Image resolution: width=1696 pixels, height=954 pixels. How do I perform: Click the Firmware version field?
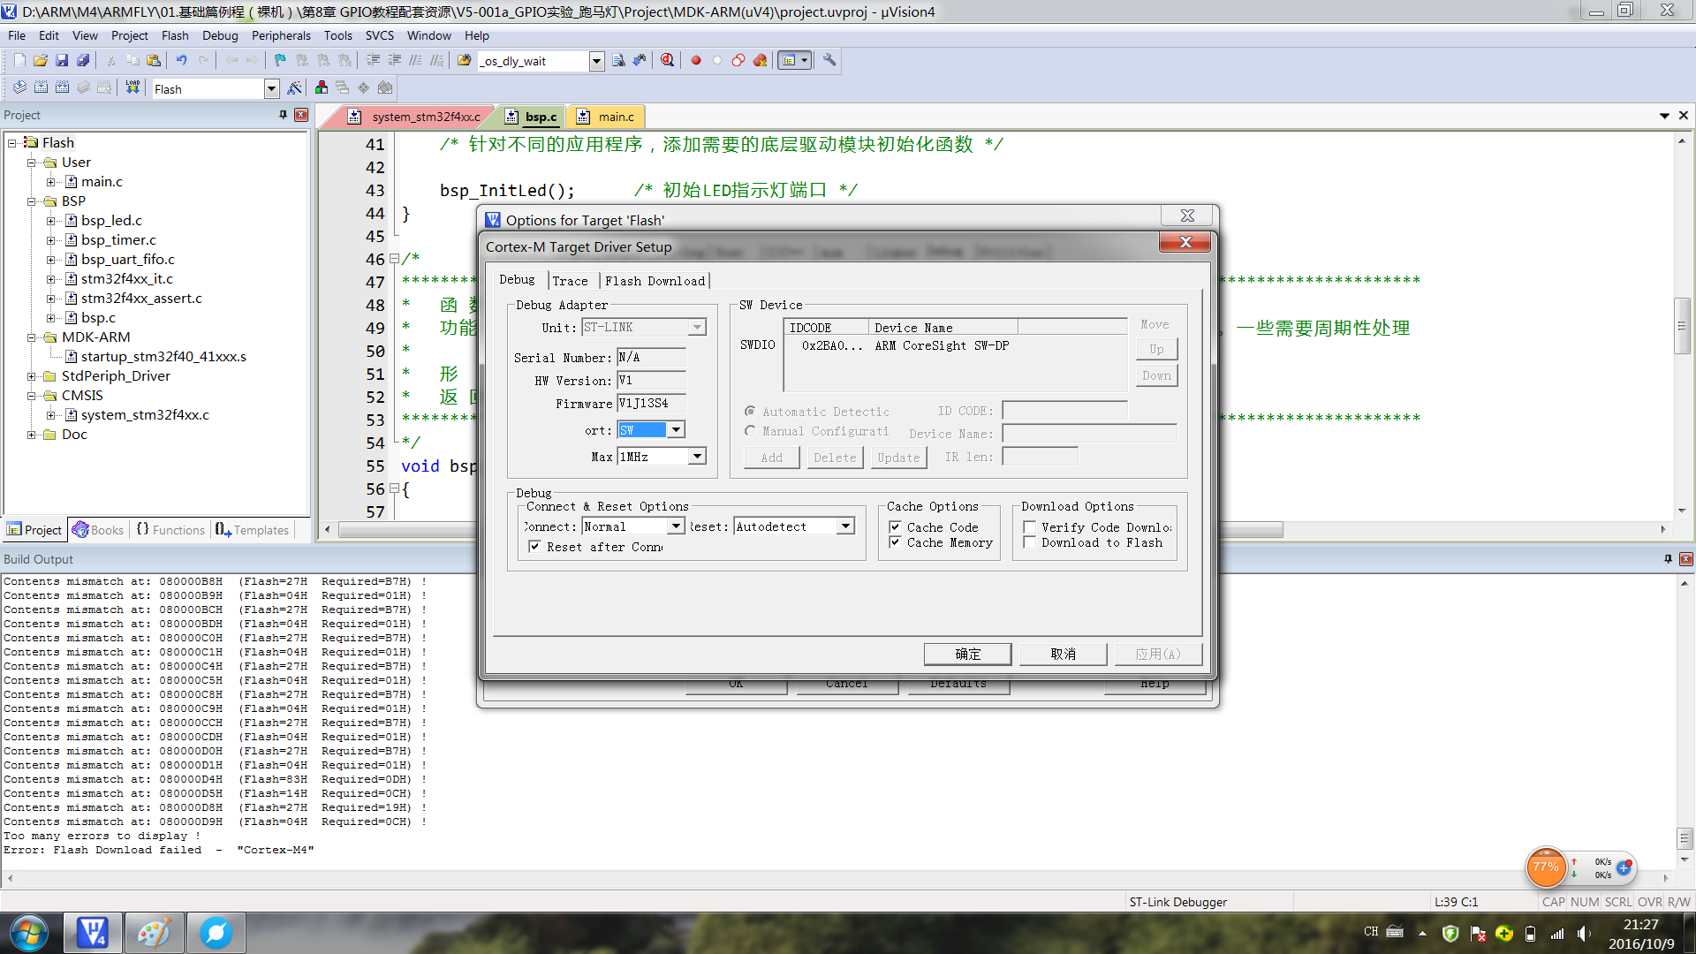[651, 404]
